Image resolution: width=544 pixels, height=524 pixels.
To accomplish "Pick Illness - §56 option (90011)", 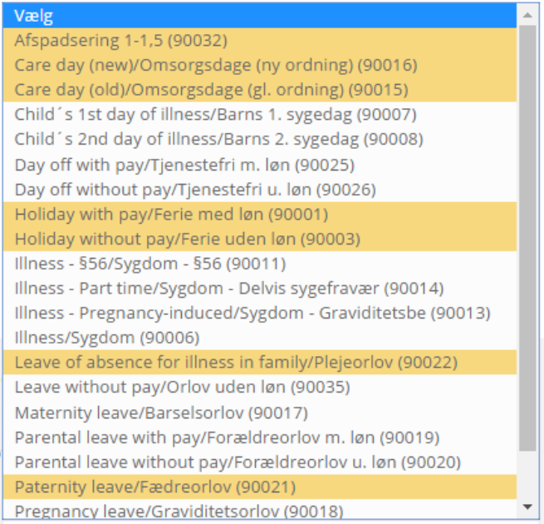I will 149,264.
